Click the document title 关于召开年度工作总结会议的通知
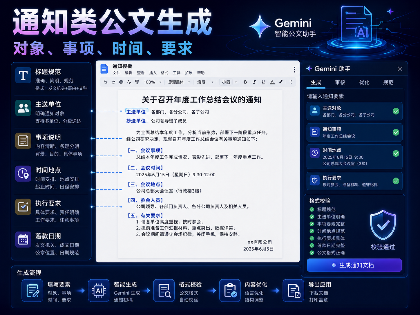Viewport: 420px width, 315px height. click(201, 100)
